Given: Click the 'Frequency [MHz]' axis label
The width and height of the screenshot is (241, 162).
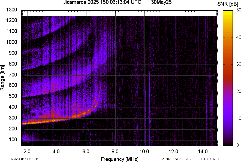Looking at the screenshot, I should 120,159.
